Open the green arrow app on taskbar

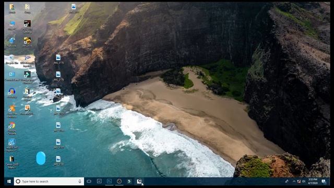pyautogui.click(x=129, y=181)
